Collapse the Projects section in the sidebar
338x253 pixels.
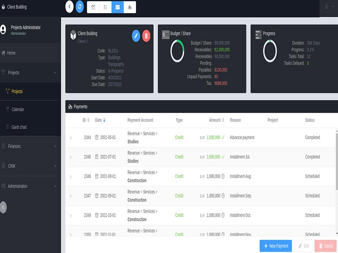(x=55, y=73)
